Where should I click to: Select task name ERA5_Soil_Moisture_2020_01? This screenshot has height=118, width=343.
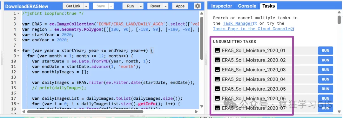pyautogui.click(x=254, y=50)
